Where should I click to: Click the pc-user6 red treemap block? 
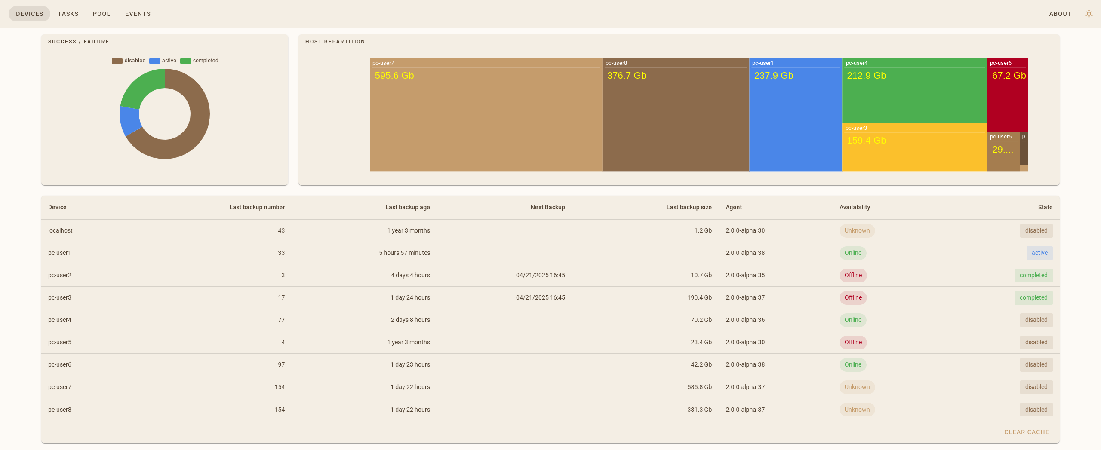1007,95
